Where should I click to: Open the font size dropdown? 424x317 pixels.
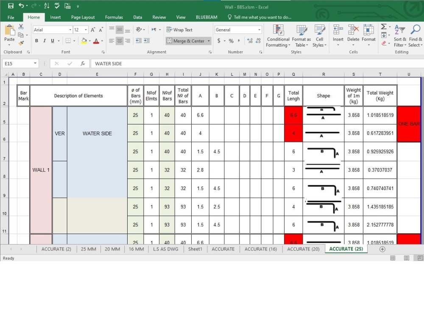[86, 30]
